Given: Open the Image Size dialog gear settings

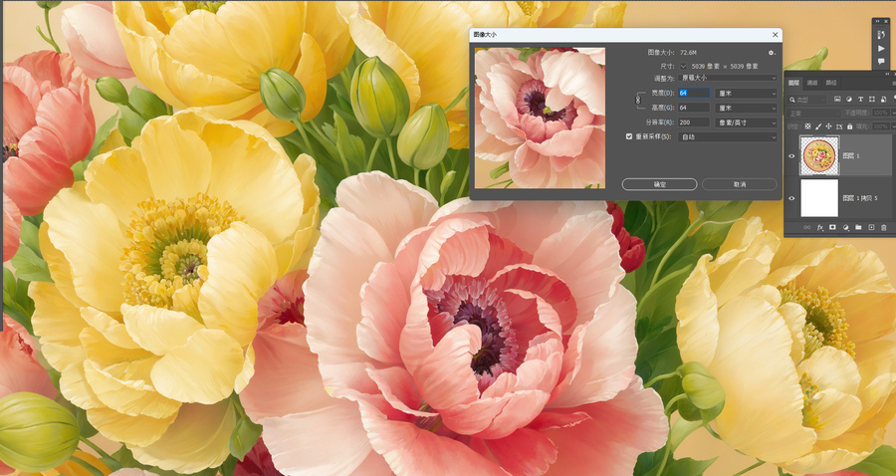Looking at the screenshot, I should click(x=772, y=53).
